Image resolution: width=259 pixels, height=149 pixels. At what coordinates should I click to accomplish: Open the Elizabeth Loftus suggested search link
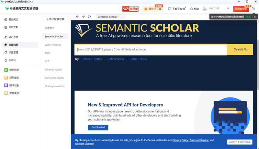coord(92,59)
